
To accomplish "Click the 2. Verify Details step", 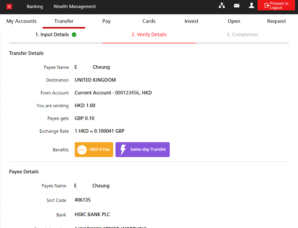I will 149,35.
